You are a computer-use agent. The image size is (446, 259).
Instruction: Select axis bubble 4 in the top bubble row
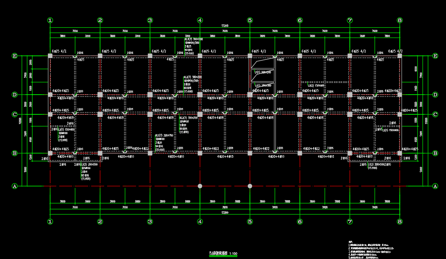pyautogui.click(x=200, y=20)
